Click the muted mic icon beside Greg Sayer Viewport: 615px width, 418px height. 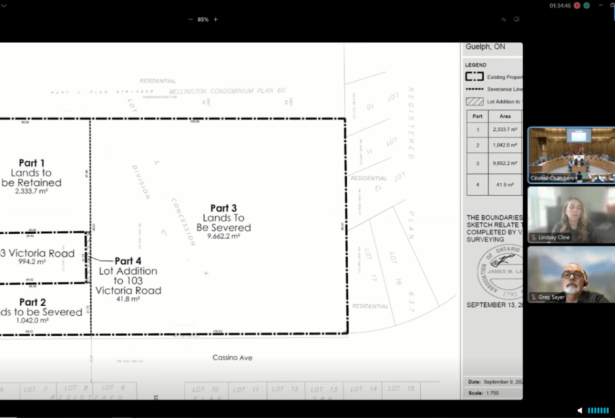[534, 298]
